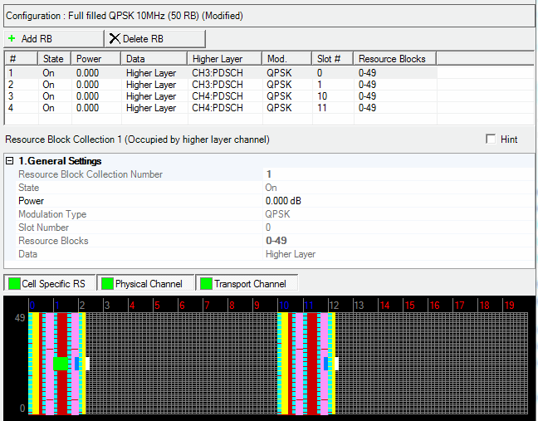Click the green block in resource grid
538x421 pixels.
coord(60,363)
